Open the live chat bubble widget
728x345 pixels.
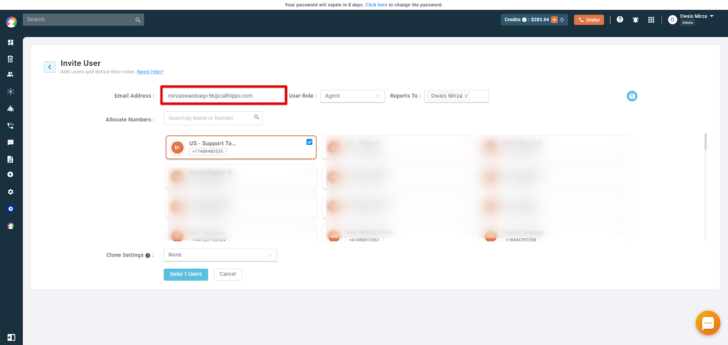(x=708, y=323)
